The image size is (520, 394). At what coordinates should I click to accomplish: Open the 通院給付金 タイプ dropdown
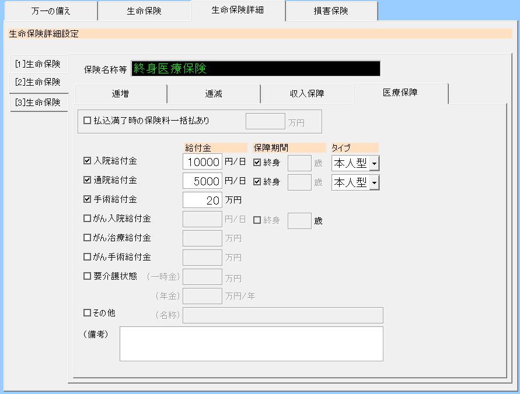pos(374,183)
